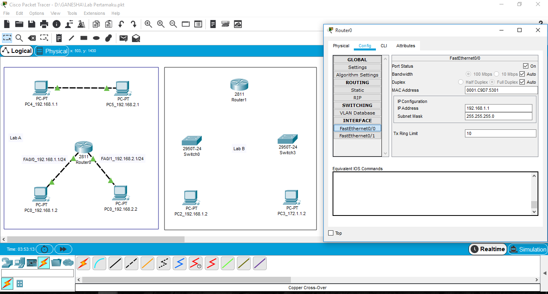Select the Half Duplex radio button
Viewport: 548px width, 294px height.
tap(461, 82)
